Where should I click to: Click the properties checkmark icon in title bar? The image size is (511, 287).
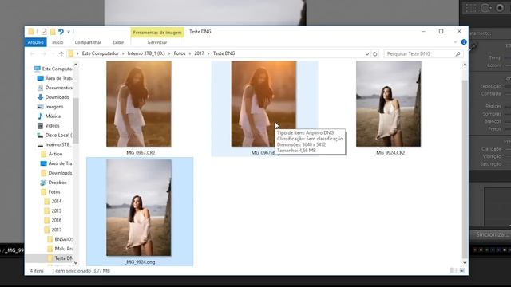[x=44, y=32]
